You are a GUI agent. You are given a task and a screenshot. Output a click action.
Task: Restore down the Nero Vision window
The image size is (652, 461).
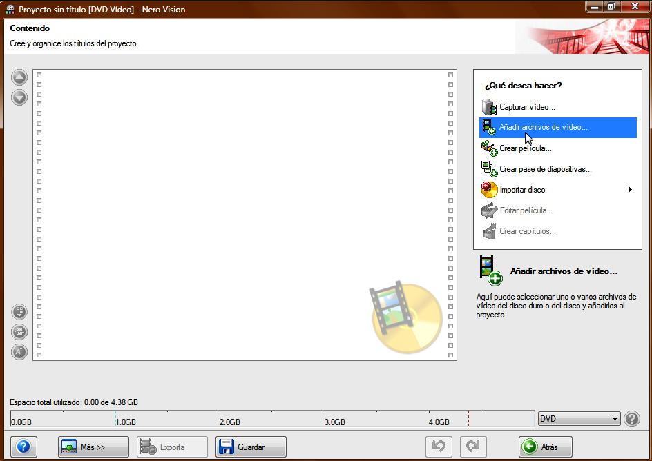coord(611,7)
